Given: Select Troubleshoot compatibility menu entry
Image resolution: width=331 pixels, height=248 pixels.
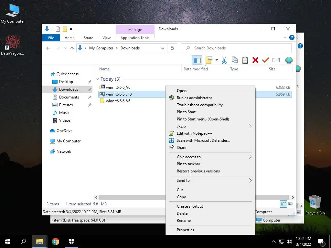Looking at the screenshot, I should [x=210, y=105].
